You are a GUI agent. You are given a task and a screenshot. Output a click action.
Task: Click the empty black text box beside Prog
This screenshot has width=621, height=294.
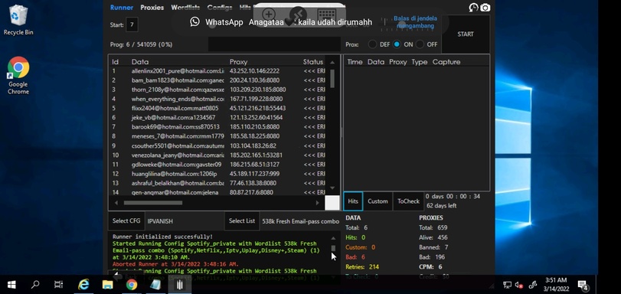[274, 44]
